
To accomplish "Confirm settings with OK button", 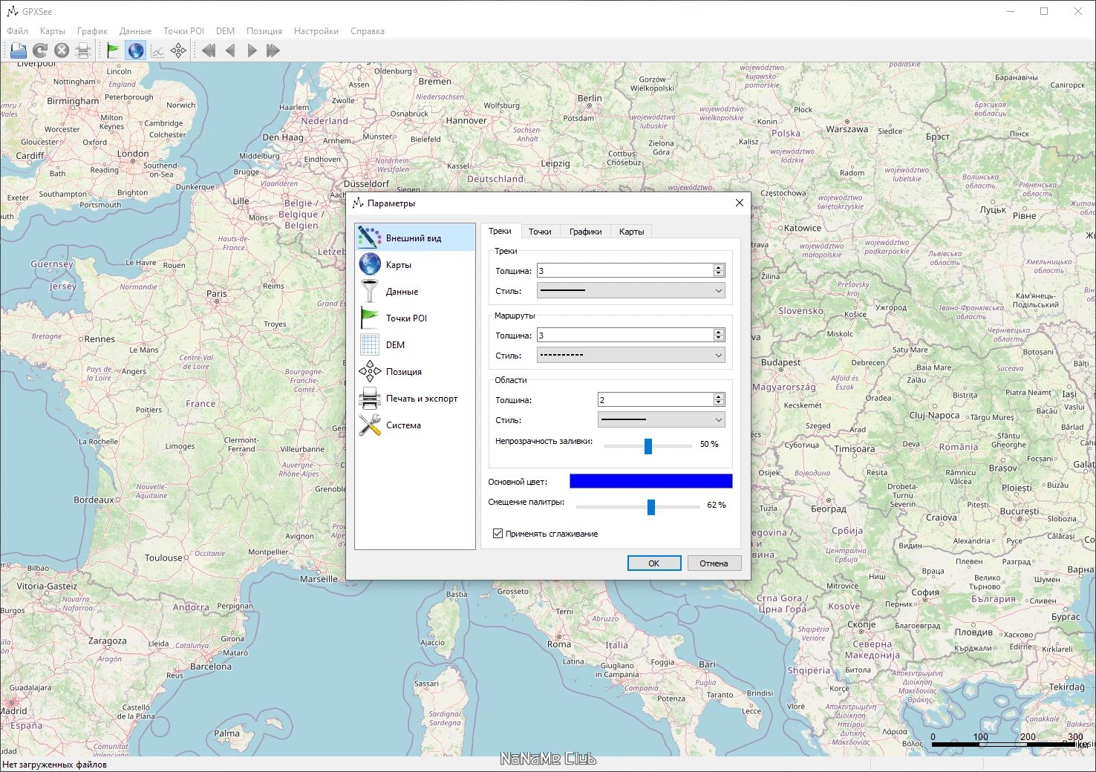I will pos(654,563).
